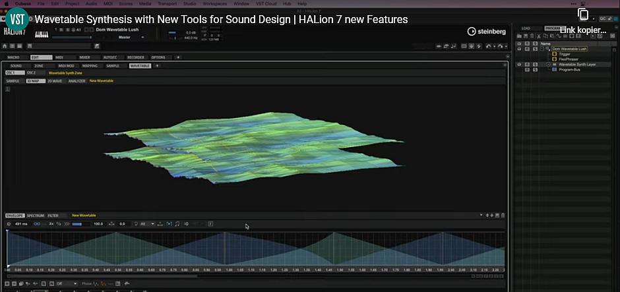Screen dimensions: 620x292
Task: Click the folder icon in program tree toolbar
Action: 520,36
